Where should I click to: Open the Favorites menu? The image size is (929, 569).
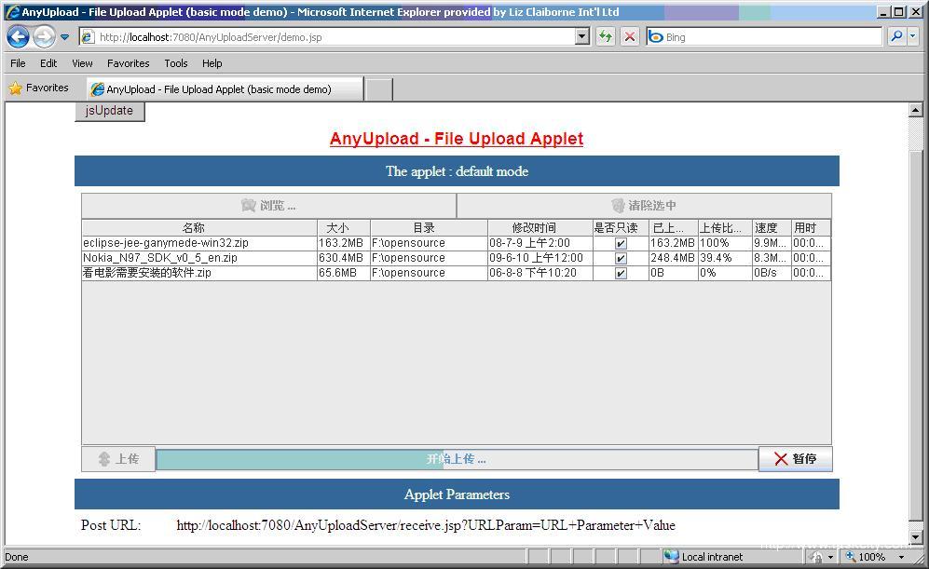tap(128, 63)
